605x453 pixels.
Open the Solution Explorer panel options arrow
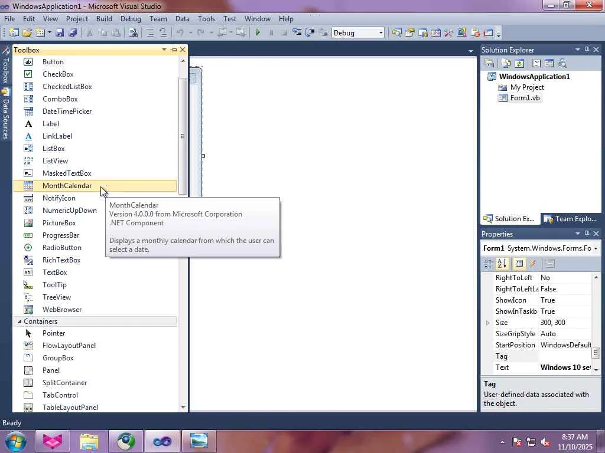tap(578, 50)
